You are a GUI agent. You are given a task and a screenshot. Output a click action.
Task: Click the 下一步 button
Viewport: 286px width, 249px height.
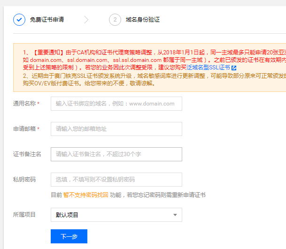69,236
